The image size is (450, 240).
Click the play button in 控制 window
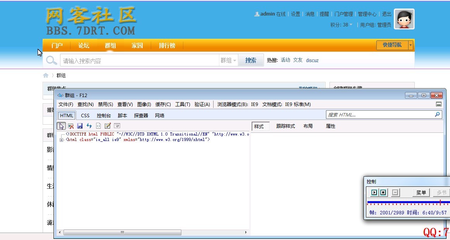pyautogui.click(x=374, y=193)
